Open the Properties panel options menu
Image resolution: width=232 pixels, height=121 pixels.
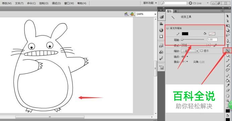click(x=222, y=11)
